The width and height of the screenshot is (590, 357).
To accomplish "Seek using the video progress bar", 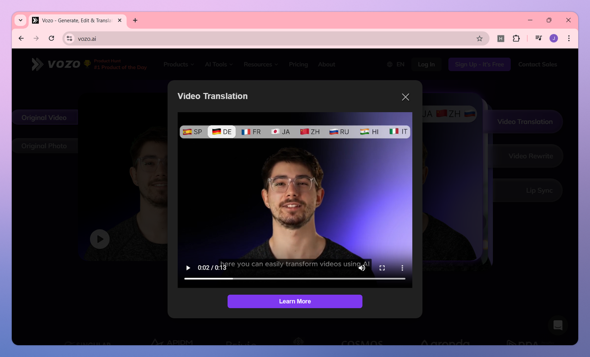I will point(295,278).
